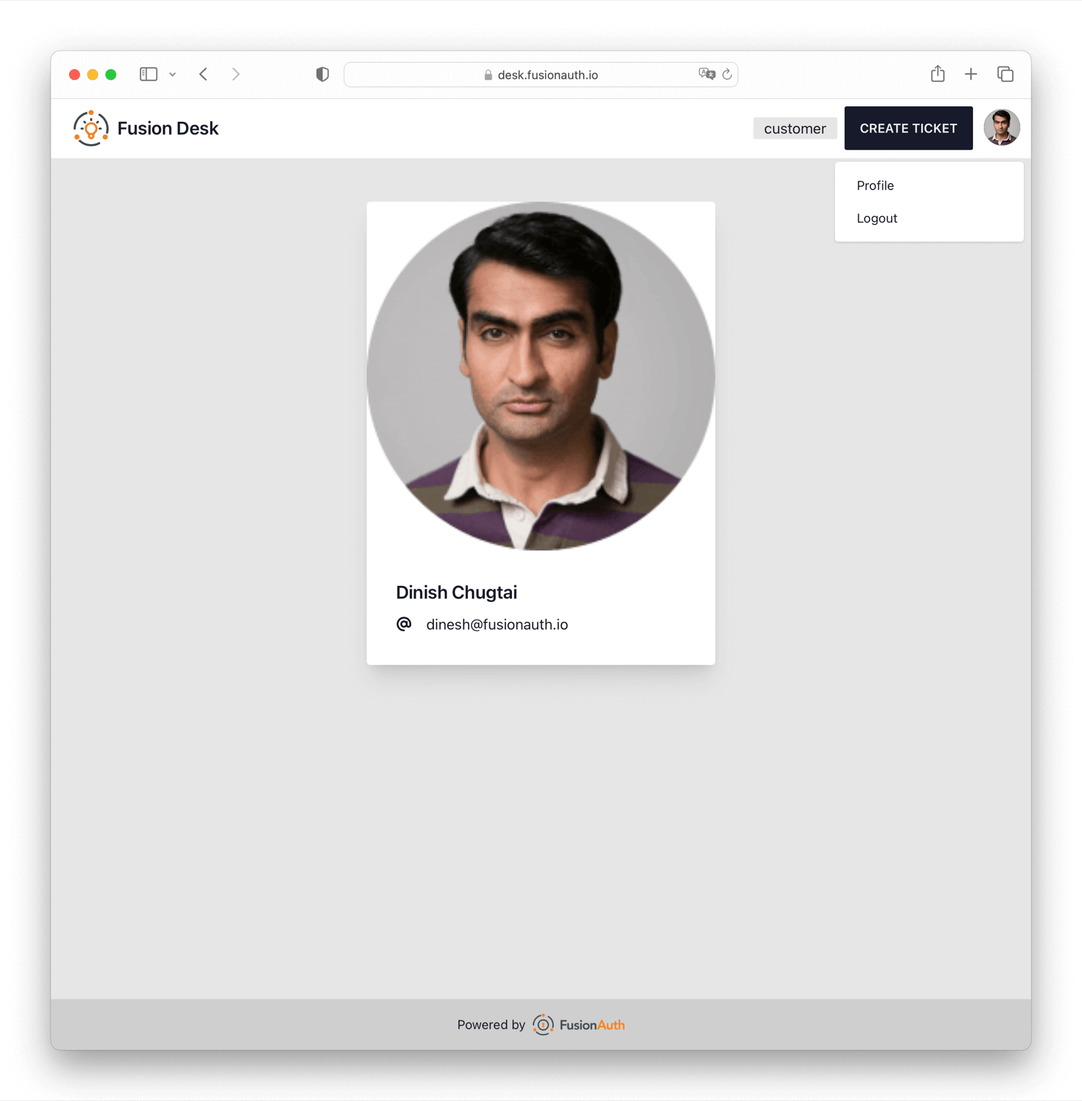The height and width of the screenshot is (1101, 1082).
Task: Open the Share icon in toolbar
Action: [937, 74]
